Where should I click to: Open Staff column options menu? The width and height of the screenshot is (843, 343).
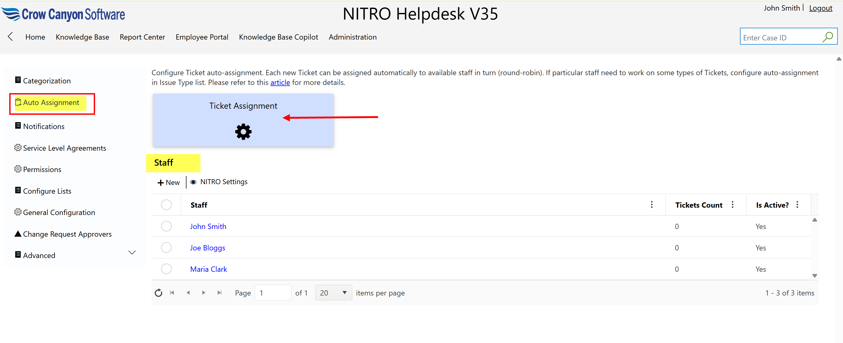tap(652, 205)
